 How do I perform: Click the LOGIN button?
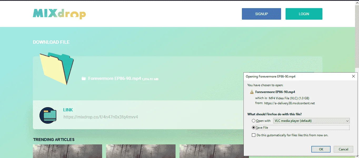(304, 14)
